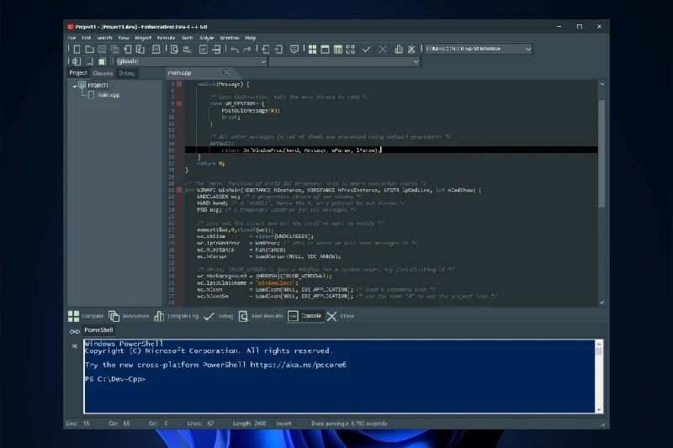Switch to the Project sidebar tab
The height and width of the screenshot is (448, 673).
point(78,73)
